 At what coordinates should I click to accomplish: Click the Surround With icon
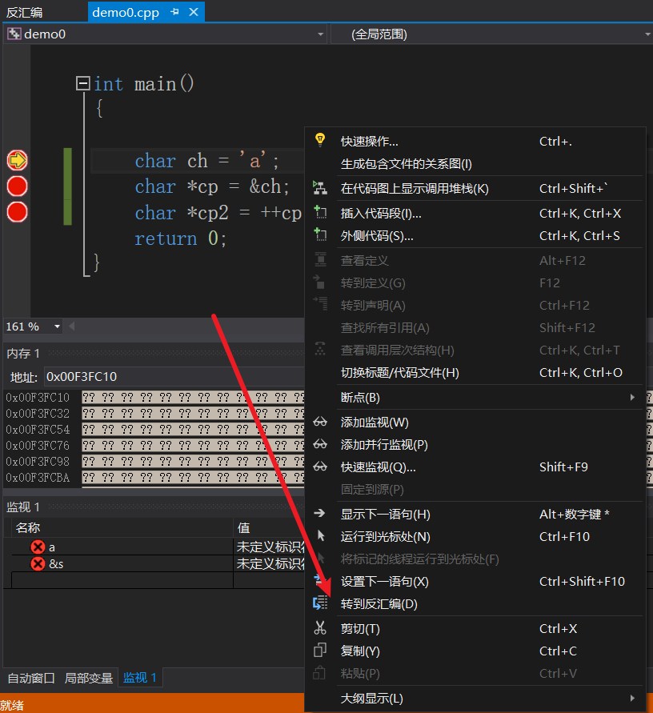320,234
